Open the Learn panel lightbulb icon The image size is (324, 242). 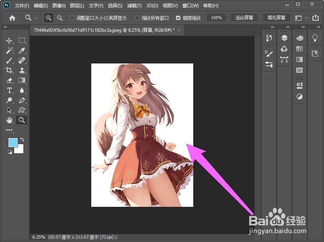(315, 38)
